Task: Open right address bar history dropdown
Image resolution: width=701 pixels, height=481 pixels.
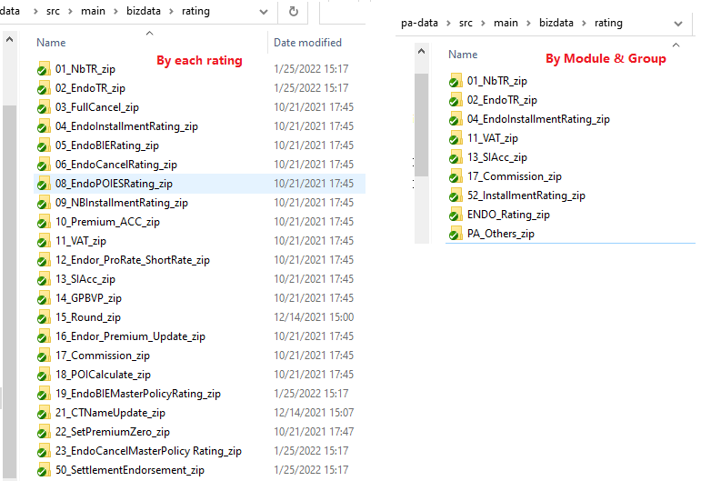Action: tap(678, 24)
